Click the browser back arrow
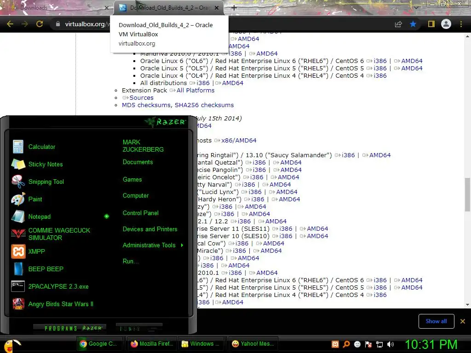The height and width of the screenshot is (353, 471). 10,24
